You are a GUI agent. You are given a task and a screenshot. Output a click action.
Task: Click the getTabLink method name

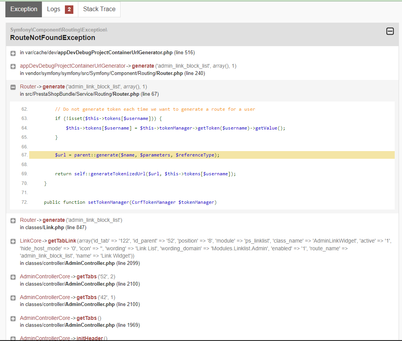coord(62,241)
